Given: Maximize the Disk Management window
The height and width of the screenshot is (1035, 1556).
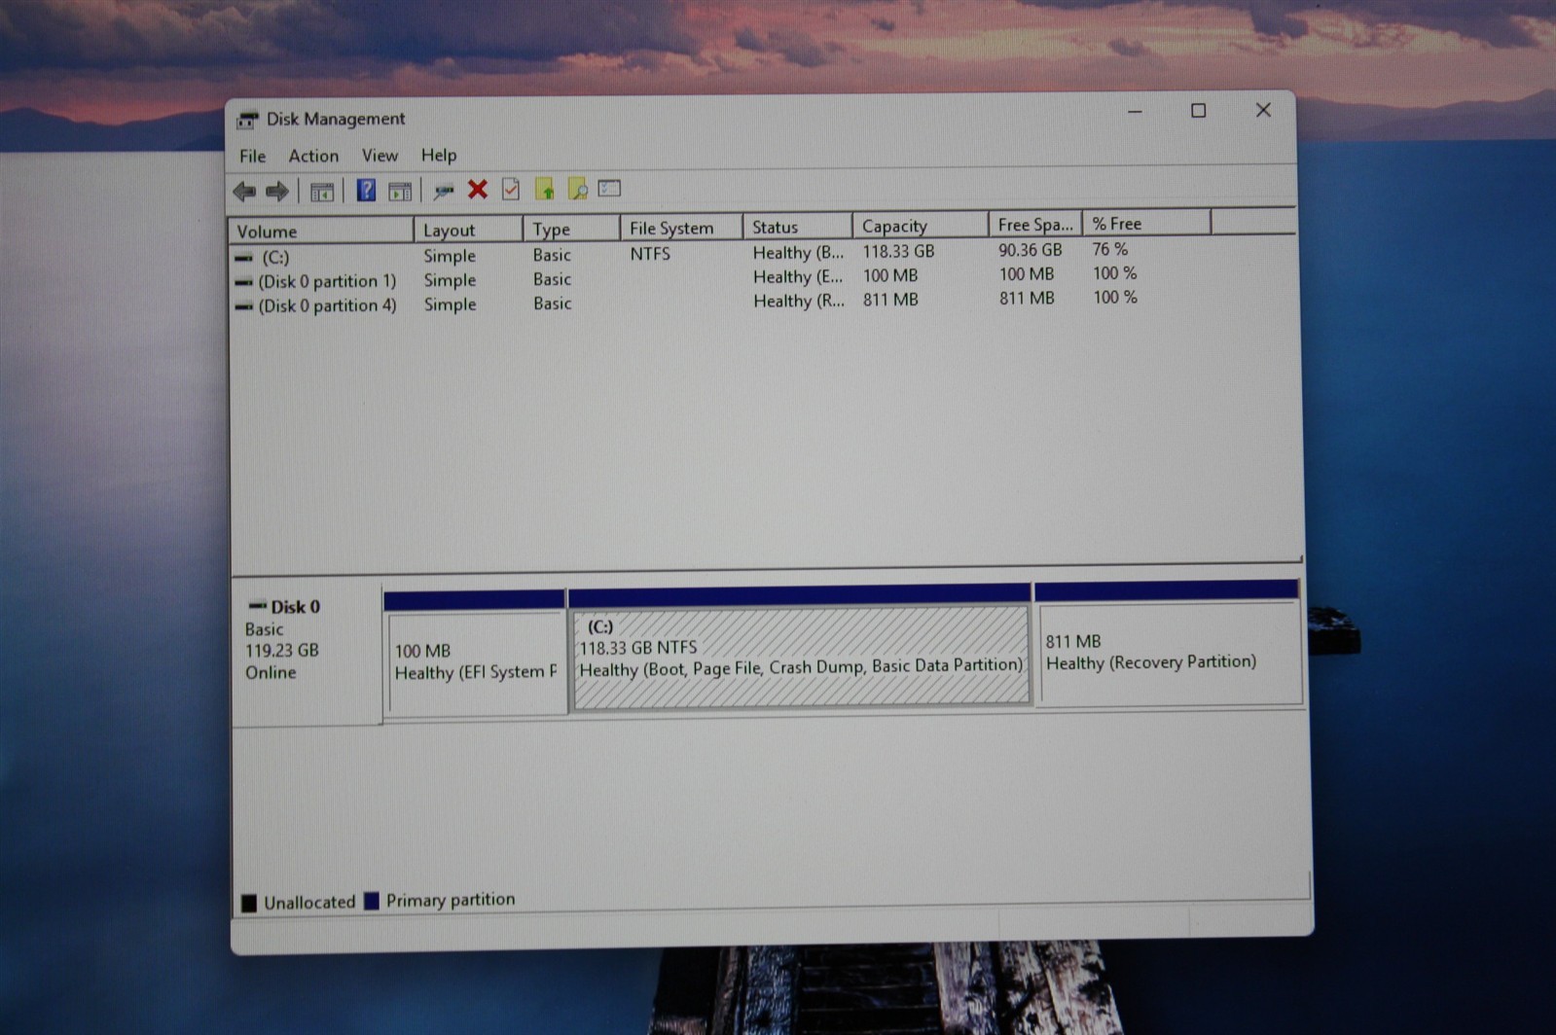Looking at the screenshot, I should click(x=1199, y=111).
